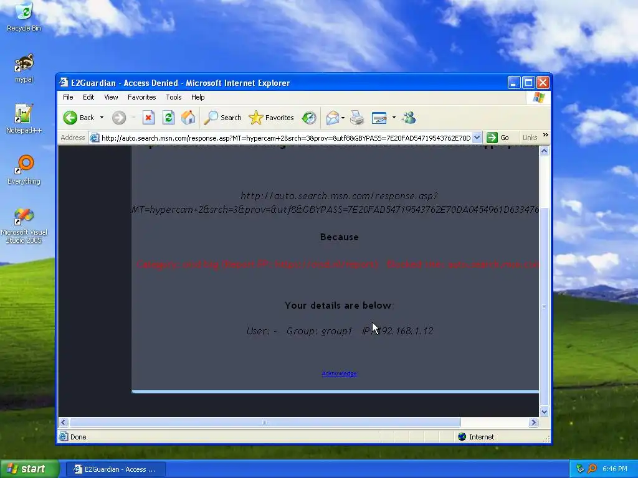Open the View menu

click(111, 97)
